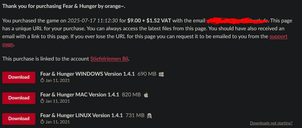Click the Windows logo icon beside 690 MB
Screen dimensions: 302x128
pos(161,74)
